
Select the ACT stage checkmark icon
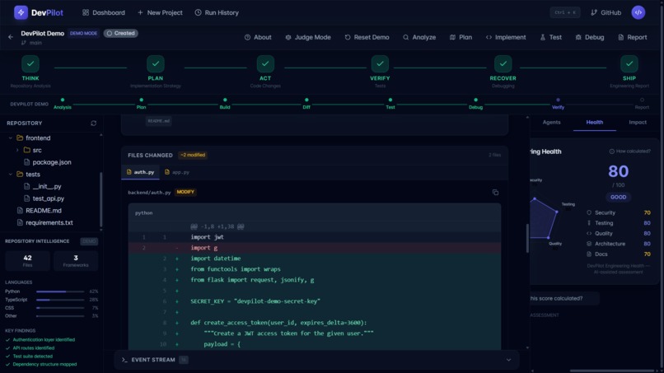click(265, 64)
